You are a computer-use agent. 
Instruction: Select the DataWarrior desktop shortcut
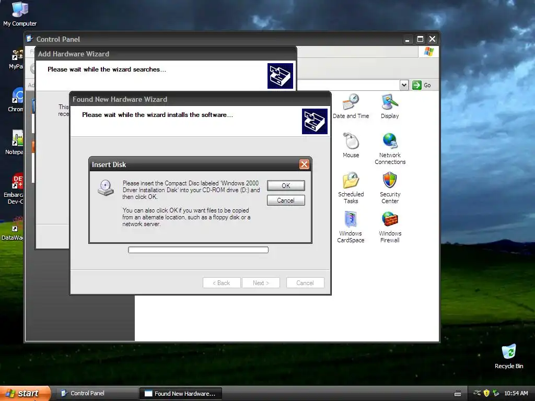click(x=13, y=228)
